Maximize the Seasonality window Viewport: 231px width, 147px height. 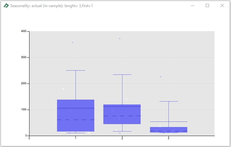click(x=207, y=5)
